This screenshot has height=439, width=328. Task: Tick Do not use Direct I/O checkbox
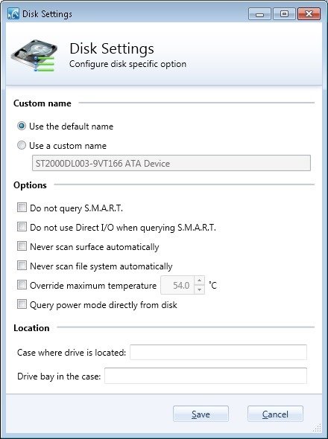tap(22, 227)
